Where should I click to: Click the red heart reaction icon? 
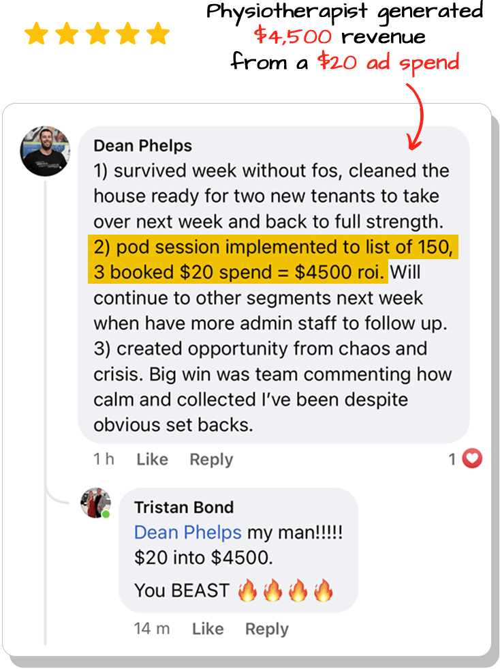(x=472, y=459)
